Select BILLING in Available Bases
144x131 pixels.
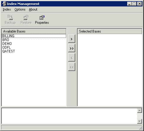[34, 36]
